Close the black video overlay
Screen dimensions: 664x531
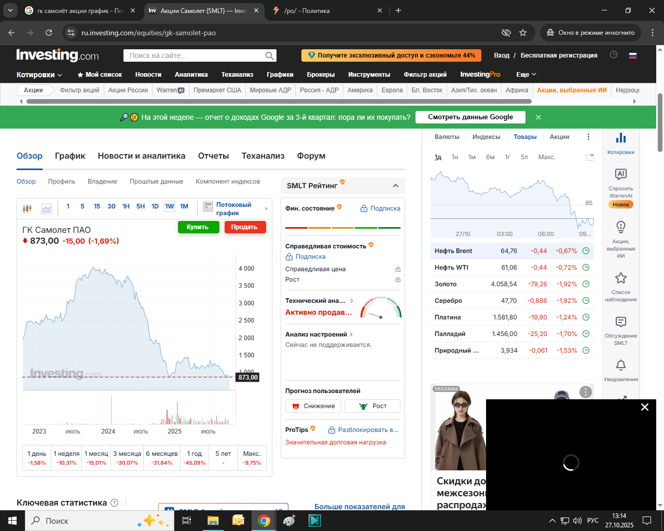pyautogui.click(x=645, y=407)
